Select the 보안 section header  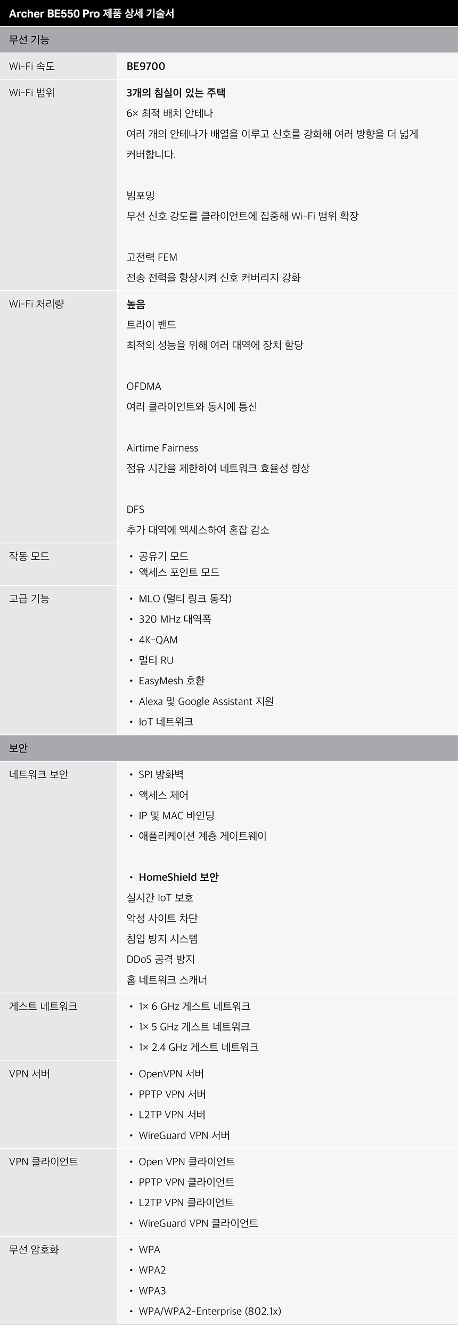229,748
